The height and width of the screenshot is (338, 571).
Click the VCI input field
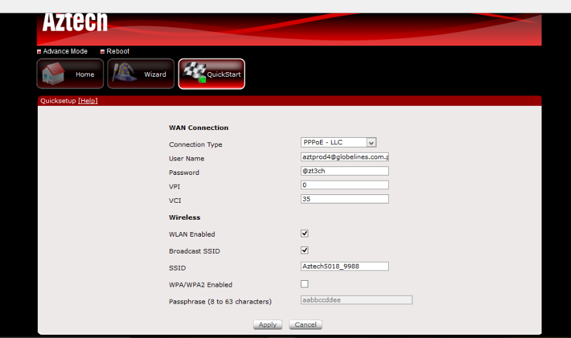pyautogui.click(x=345, y=199)
